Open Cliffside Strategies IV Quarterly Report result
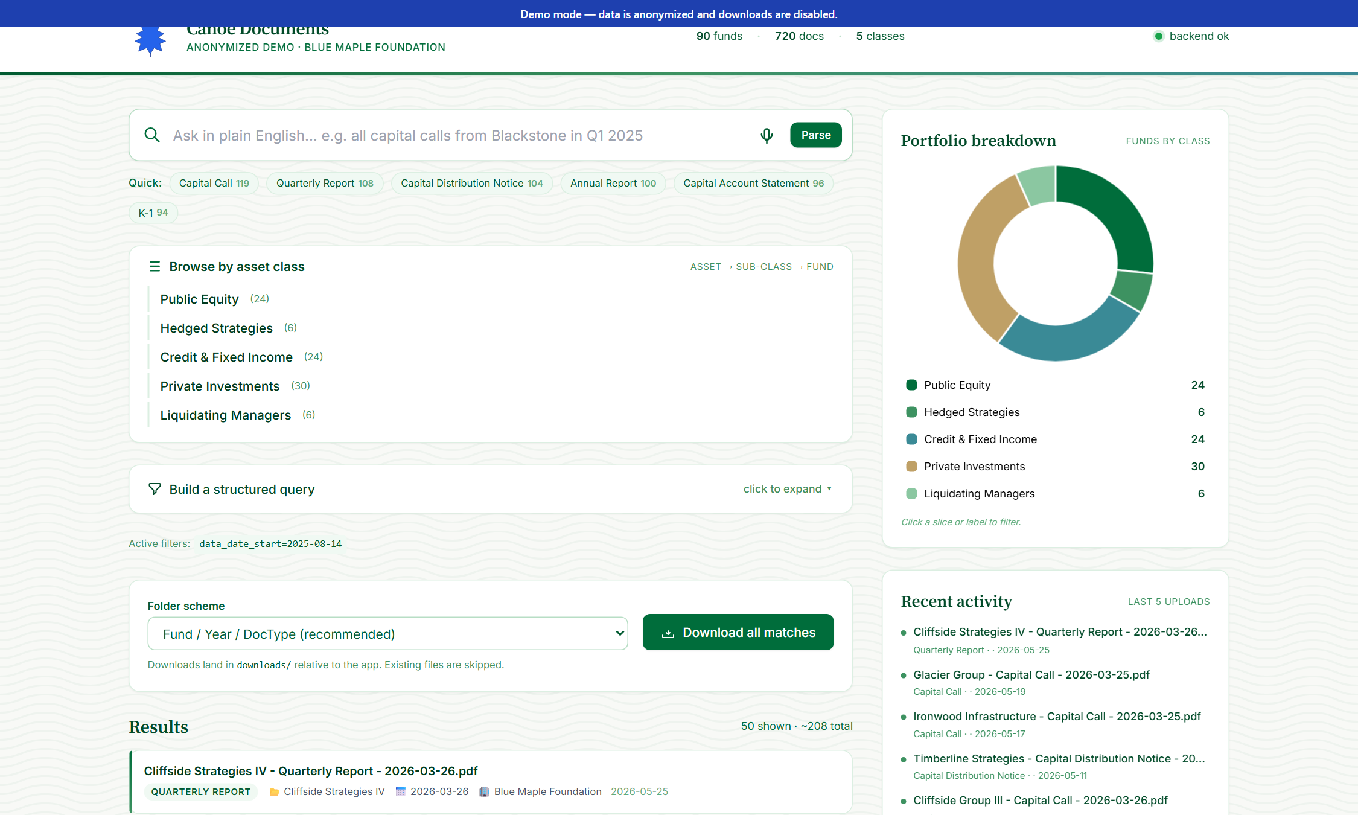Screen dimensions: 1358x815 pos(311,771)
